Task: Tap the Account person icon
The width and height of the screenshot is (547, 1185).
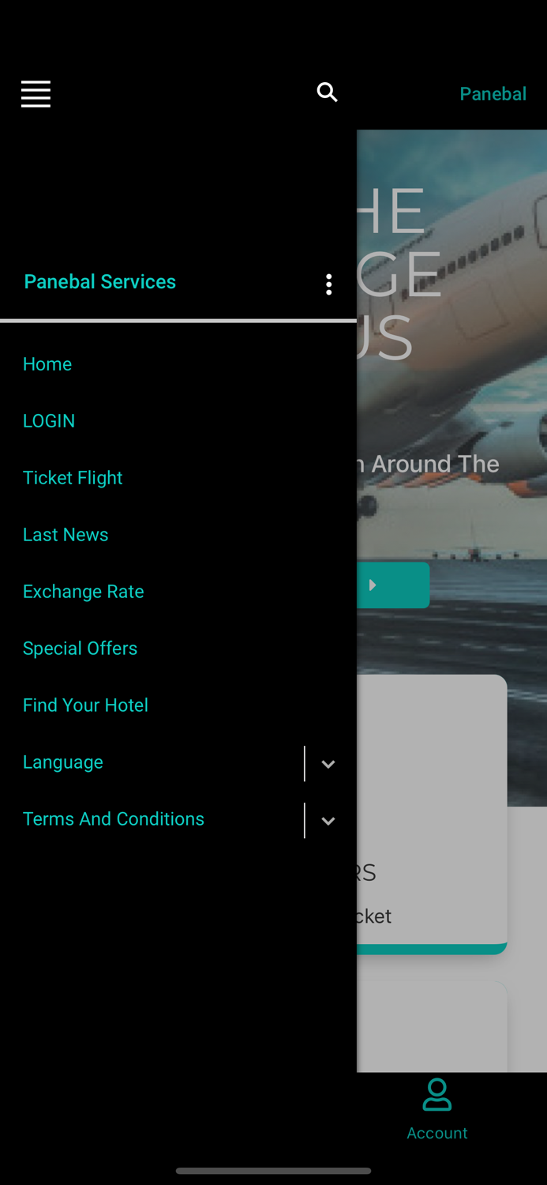Action: pyautogui.click(x=436, y=1095)
